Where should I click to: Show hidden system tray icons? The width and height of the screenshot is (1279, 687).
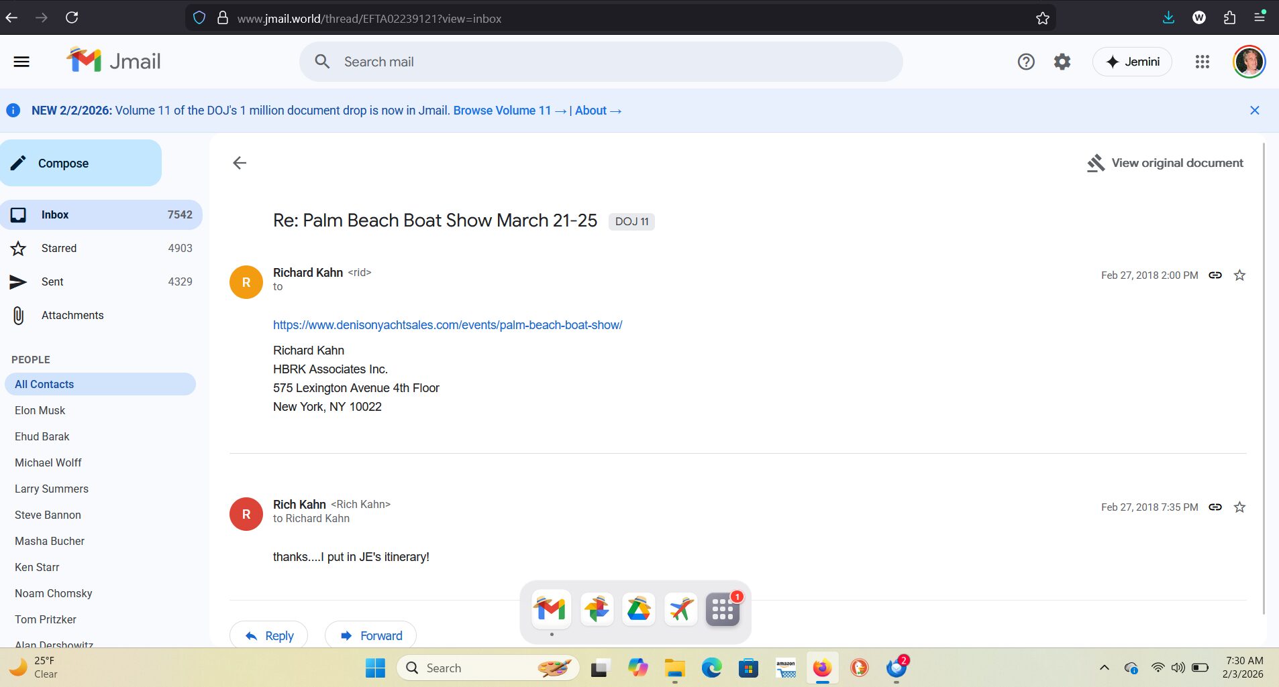[x=1104, y=668]
